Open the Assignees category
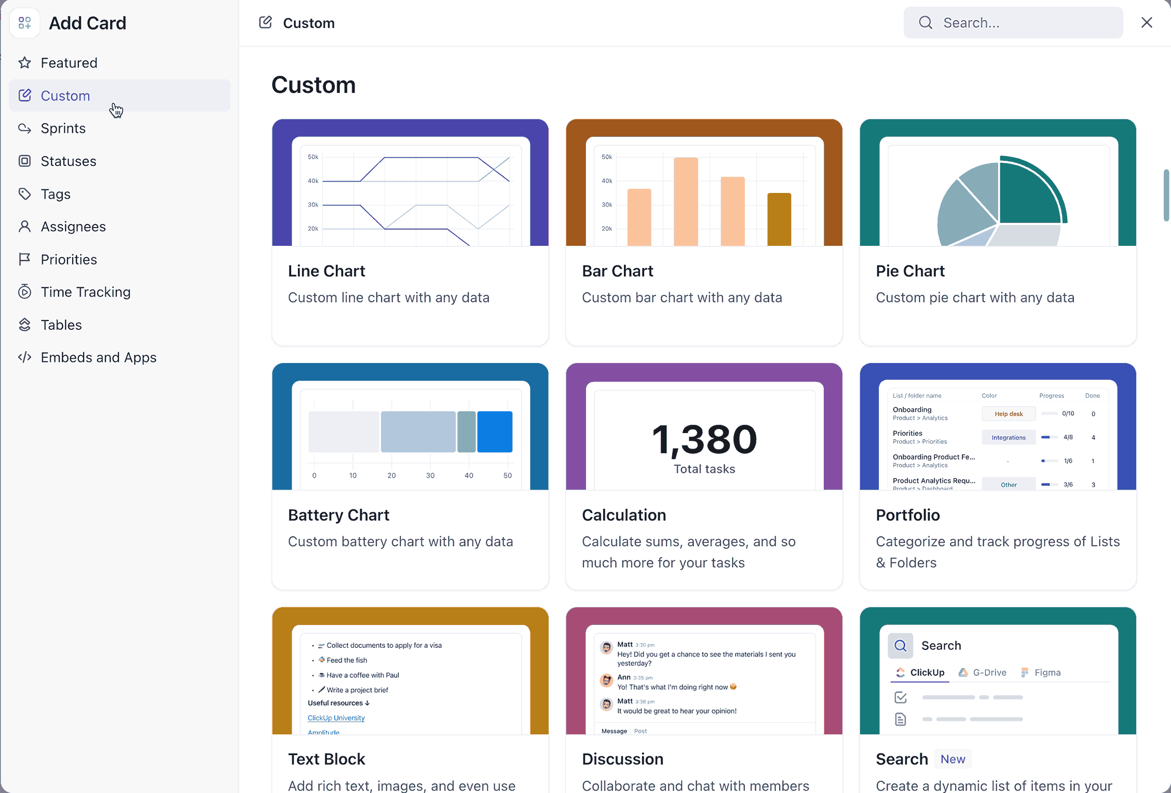 pos(73,227)
